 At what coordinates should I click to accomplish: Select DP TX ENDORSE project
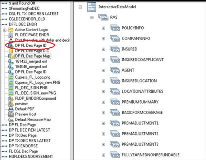point(23,146)
